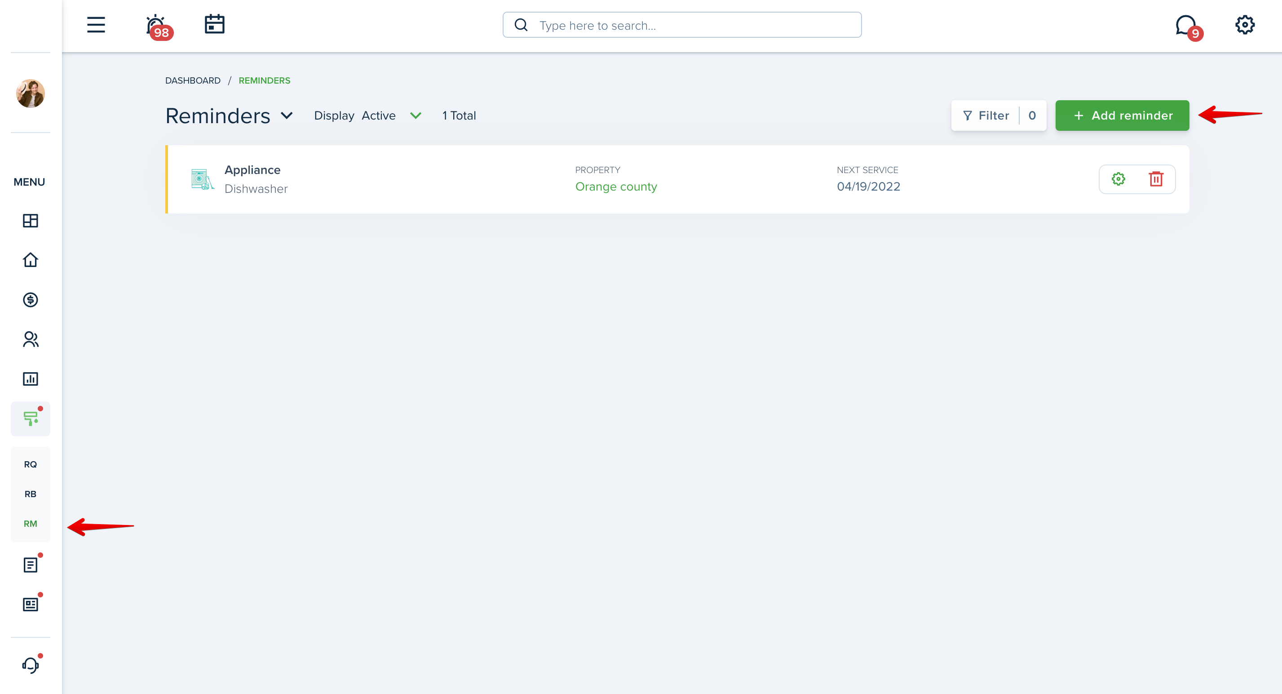Focus the Type here to search field
This screenshot has width=1282, height=694.
click(682, 25)
